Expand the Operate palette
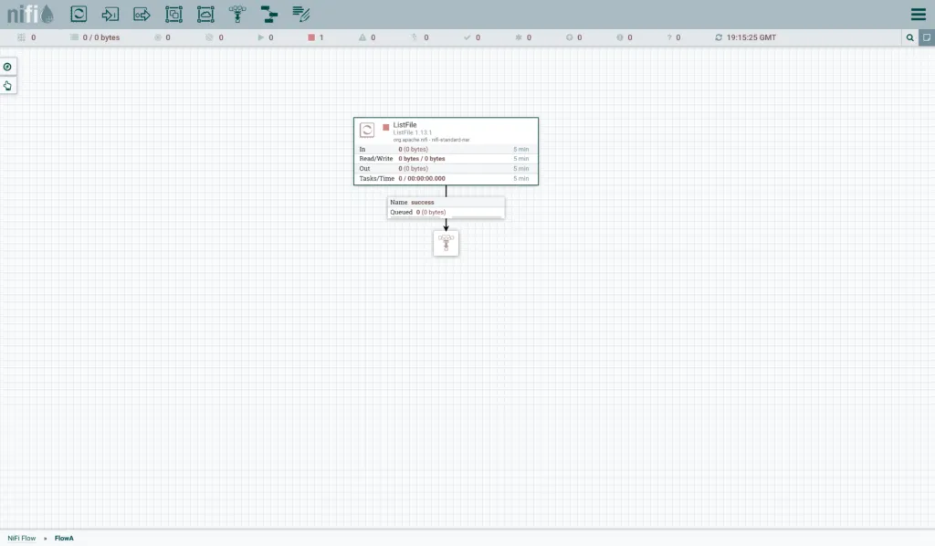The image size is (935, 546). [x=7, y=86]
